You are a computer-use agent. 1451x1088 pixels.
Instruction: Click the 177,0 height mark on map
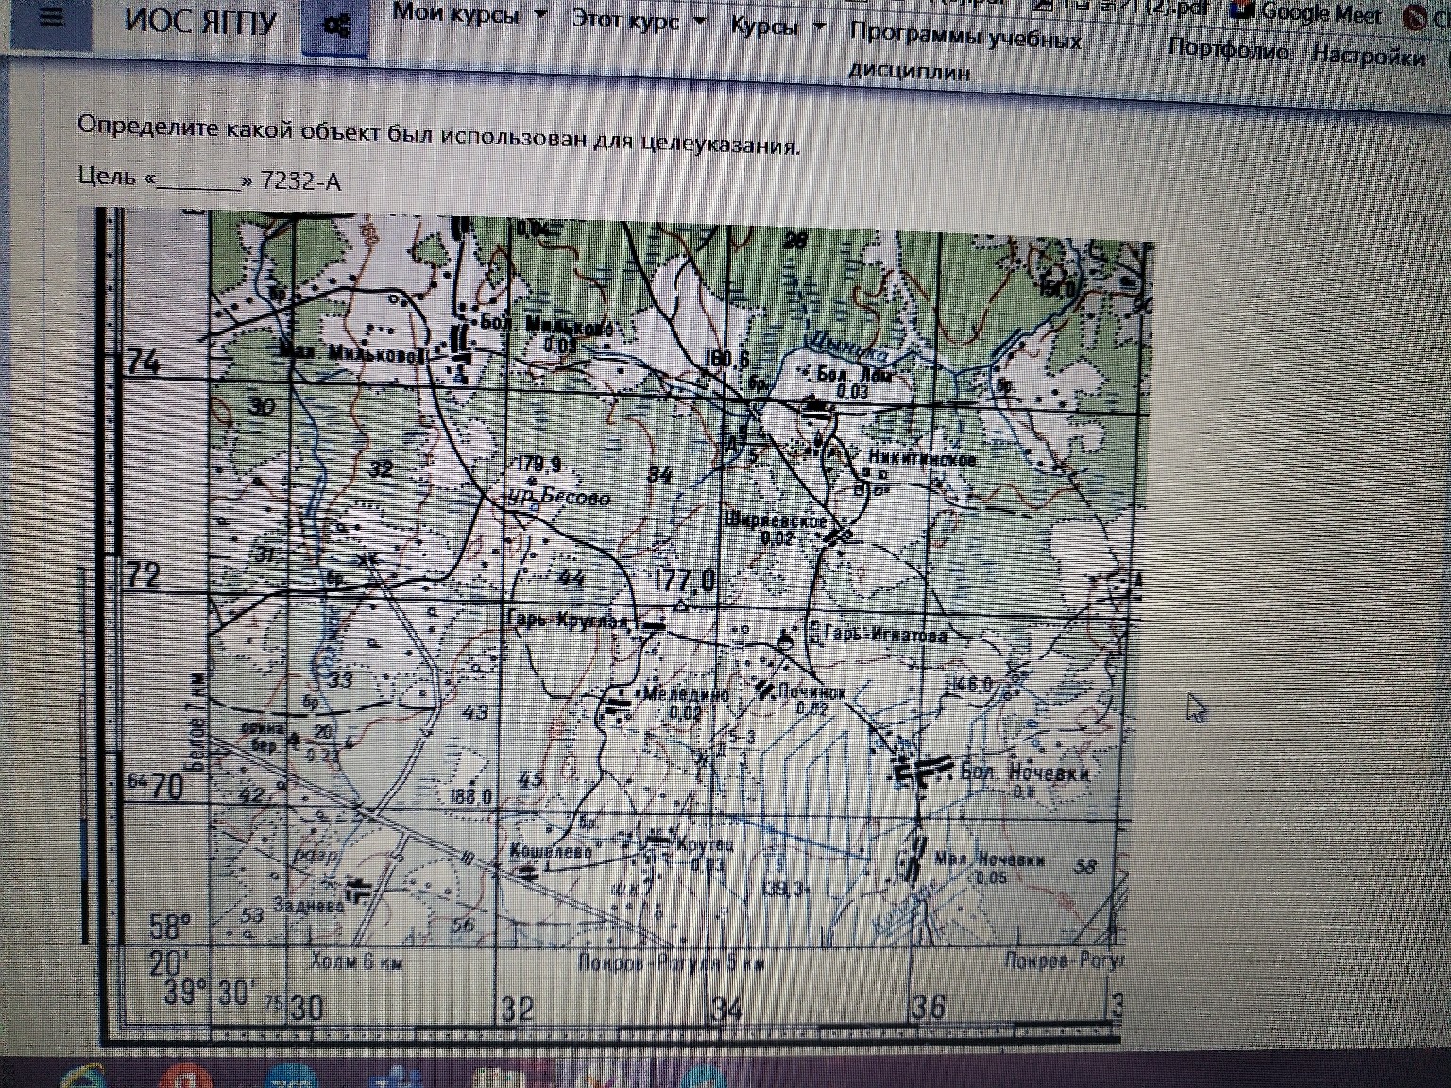click(x=685, y=579)
